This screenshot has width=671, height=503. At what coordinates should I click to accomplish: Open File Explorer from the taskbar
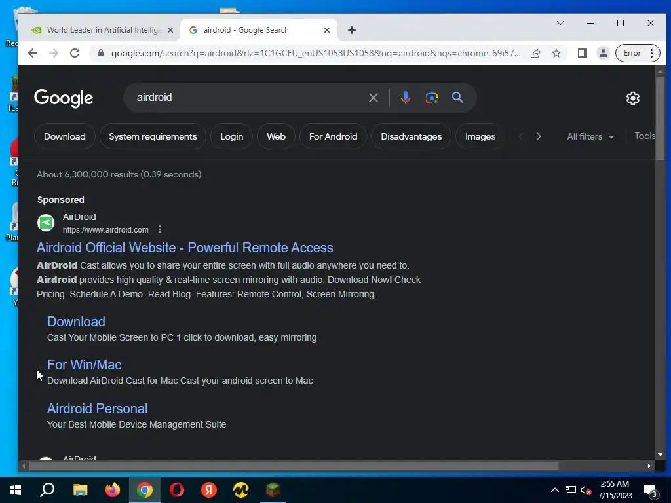[x=80, y=490]
